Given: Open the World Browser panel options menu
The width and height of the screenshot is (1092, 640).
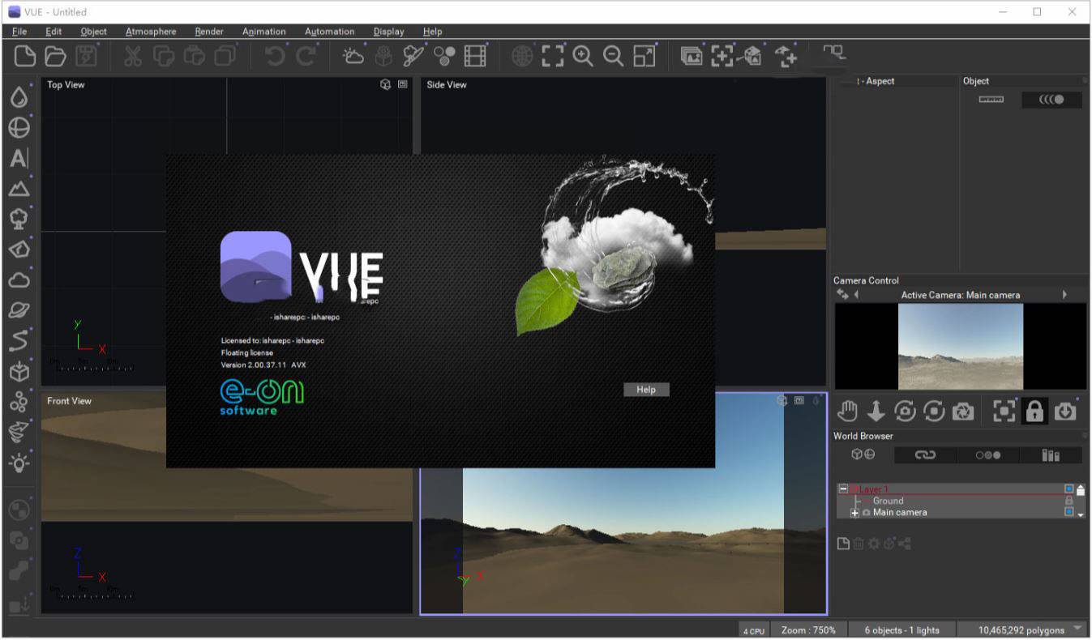Looking at the screenshot, I should (x=1086, y=436).
